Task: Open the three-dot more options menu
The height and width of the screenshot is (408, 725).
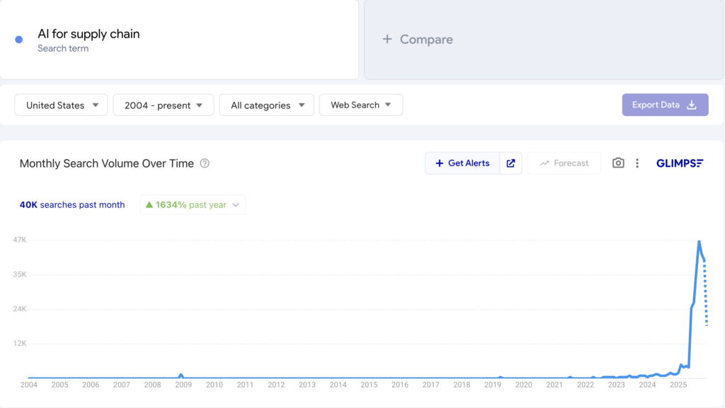Action: tap(637, 163)
